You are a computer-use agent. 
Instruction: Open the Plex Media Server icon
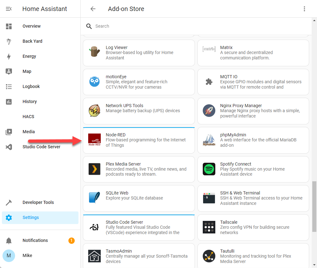point(94,169)
